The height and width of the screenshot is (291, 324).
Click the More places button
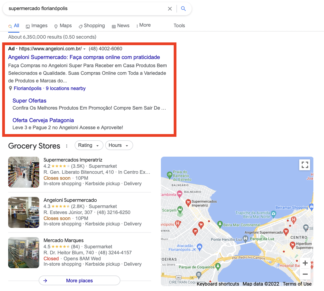79,280
